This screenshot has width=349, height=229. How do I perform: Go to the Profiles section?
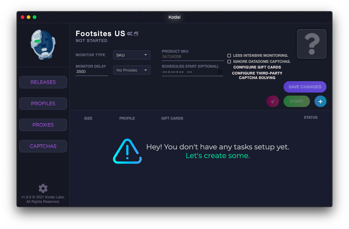[x=43, y=104]
